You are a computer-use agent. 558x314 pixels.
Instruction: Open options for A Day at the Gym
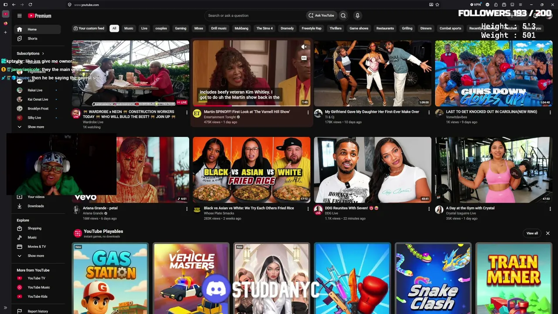(550, 209)
